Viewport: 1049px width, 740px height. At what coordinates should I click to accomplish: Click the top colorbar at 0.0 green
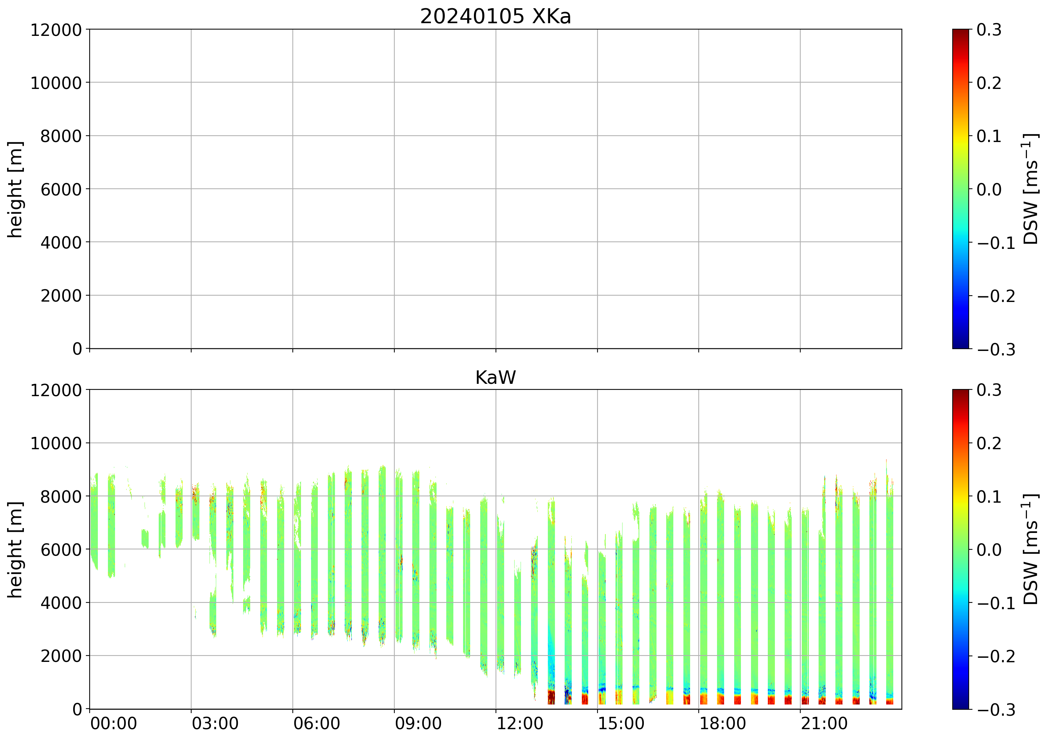[960, 189]
